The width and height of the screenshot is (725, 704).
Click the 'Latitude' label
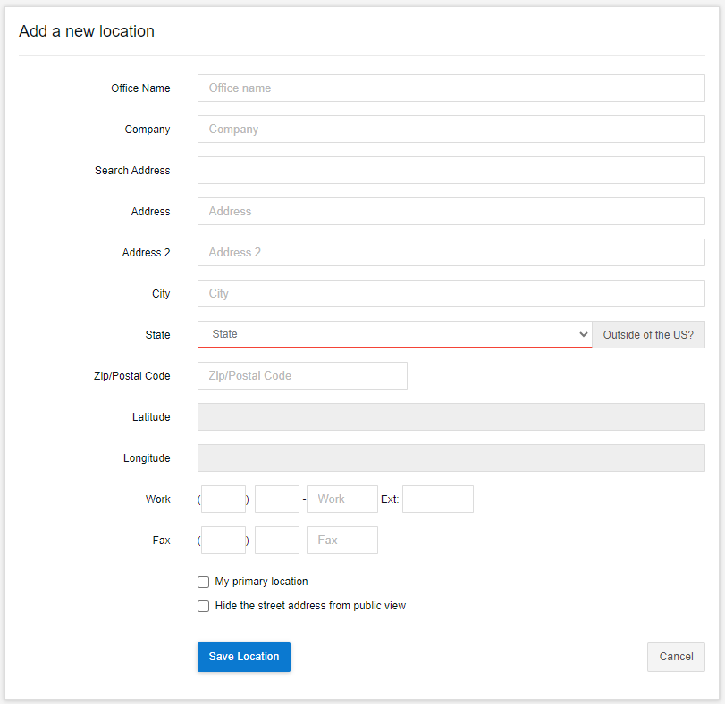(151, 417)
